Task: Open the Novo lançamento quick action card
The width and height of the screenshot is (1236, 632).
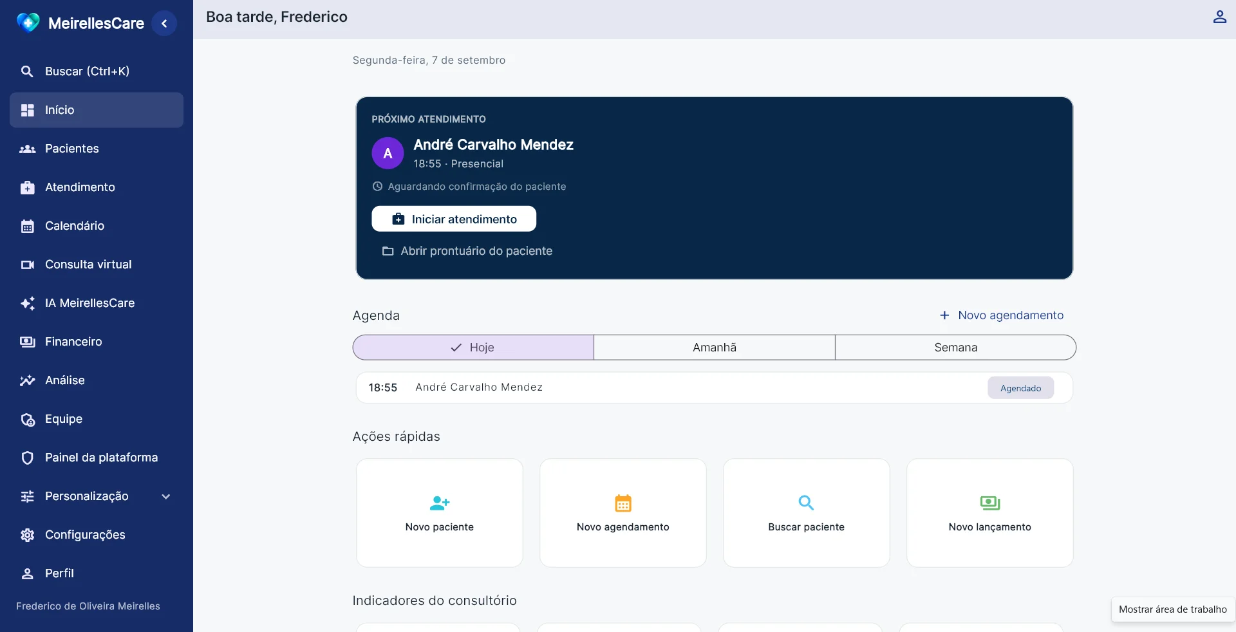Action: [990, 513]
